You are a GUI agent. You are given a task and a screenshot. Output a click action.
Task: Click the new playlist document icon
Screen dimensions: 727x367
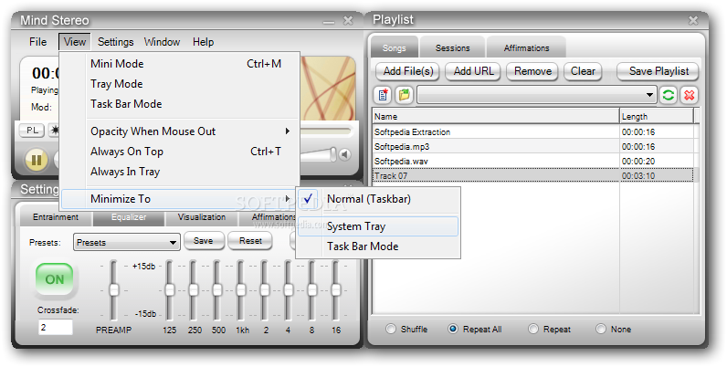[383, 95]
